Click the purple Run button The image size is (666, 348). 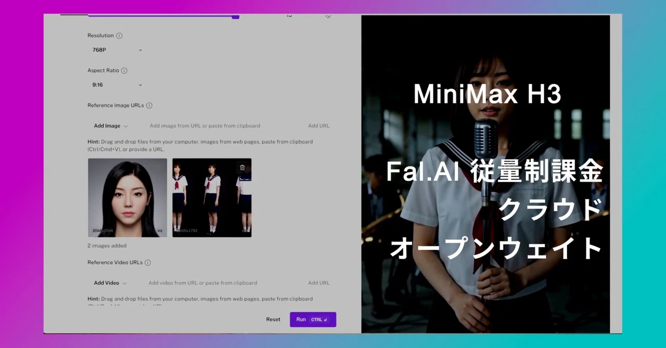(x=313, y=319)
